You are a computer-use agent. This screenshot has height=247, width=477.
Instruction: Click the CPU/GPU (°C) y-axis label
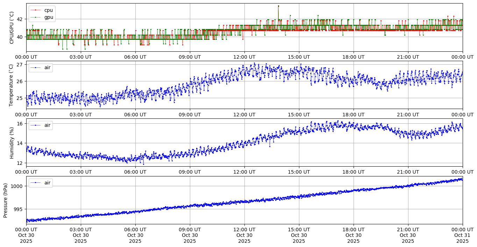[x=12, y=28]
